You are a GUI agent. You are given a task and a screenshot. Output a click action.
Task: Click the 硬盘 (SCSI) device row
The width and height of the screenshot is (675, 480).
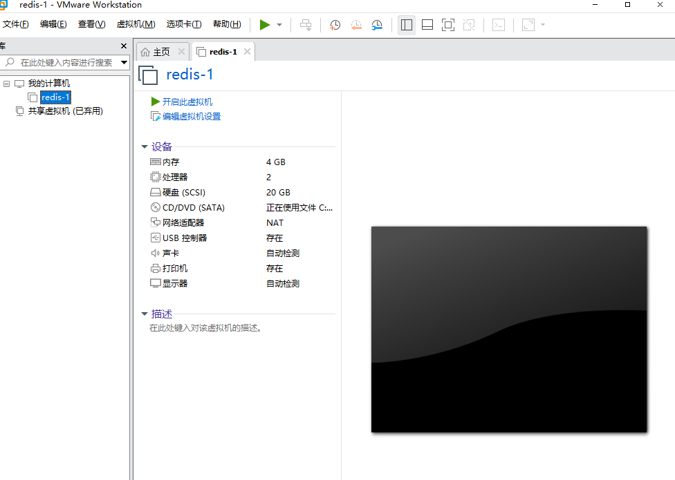click(242, 193)
